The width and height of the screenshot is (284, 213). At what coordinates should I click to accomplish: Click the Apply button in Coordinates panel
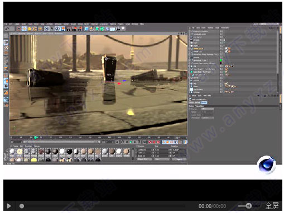(179, 159)
